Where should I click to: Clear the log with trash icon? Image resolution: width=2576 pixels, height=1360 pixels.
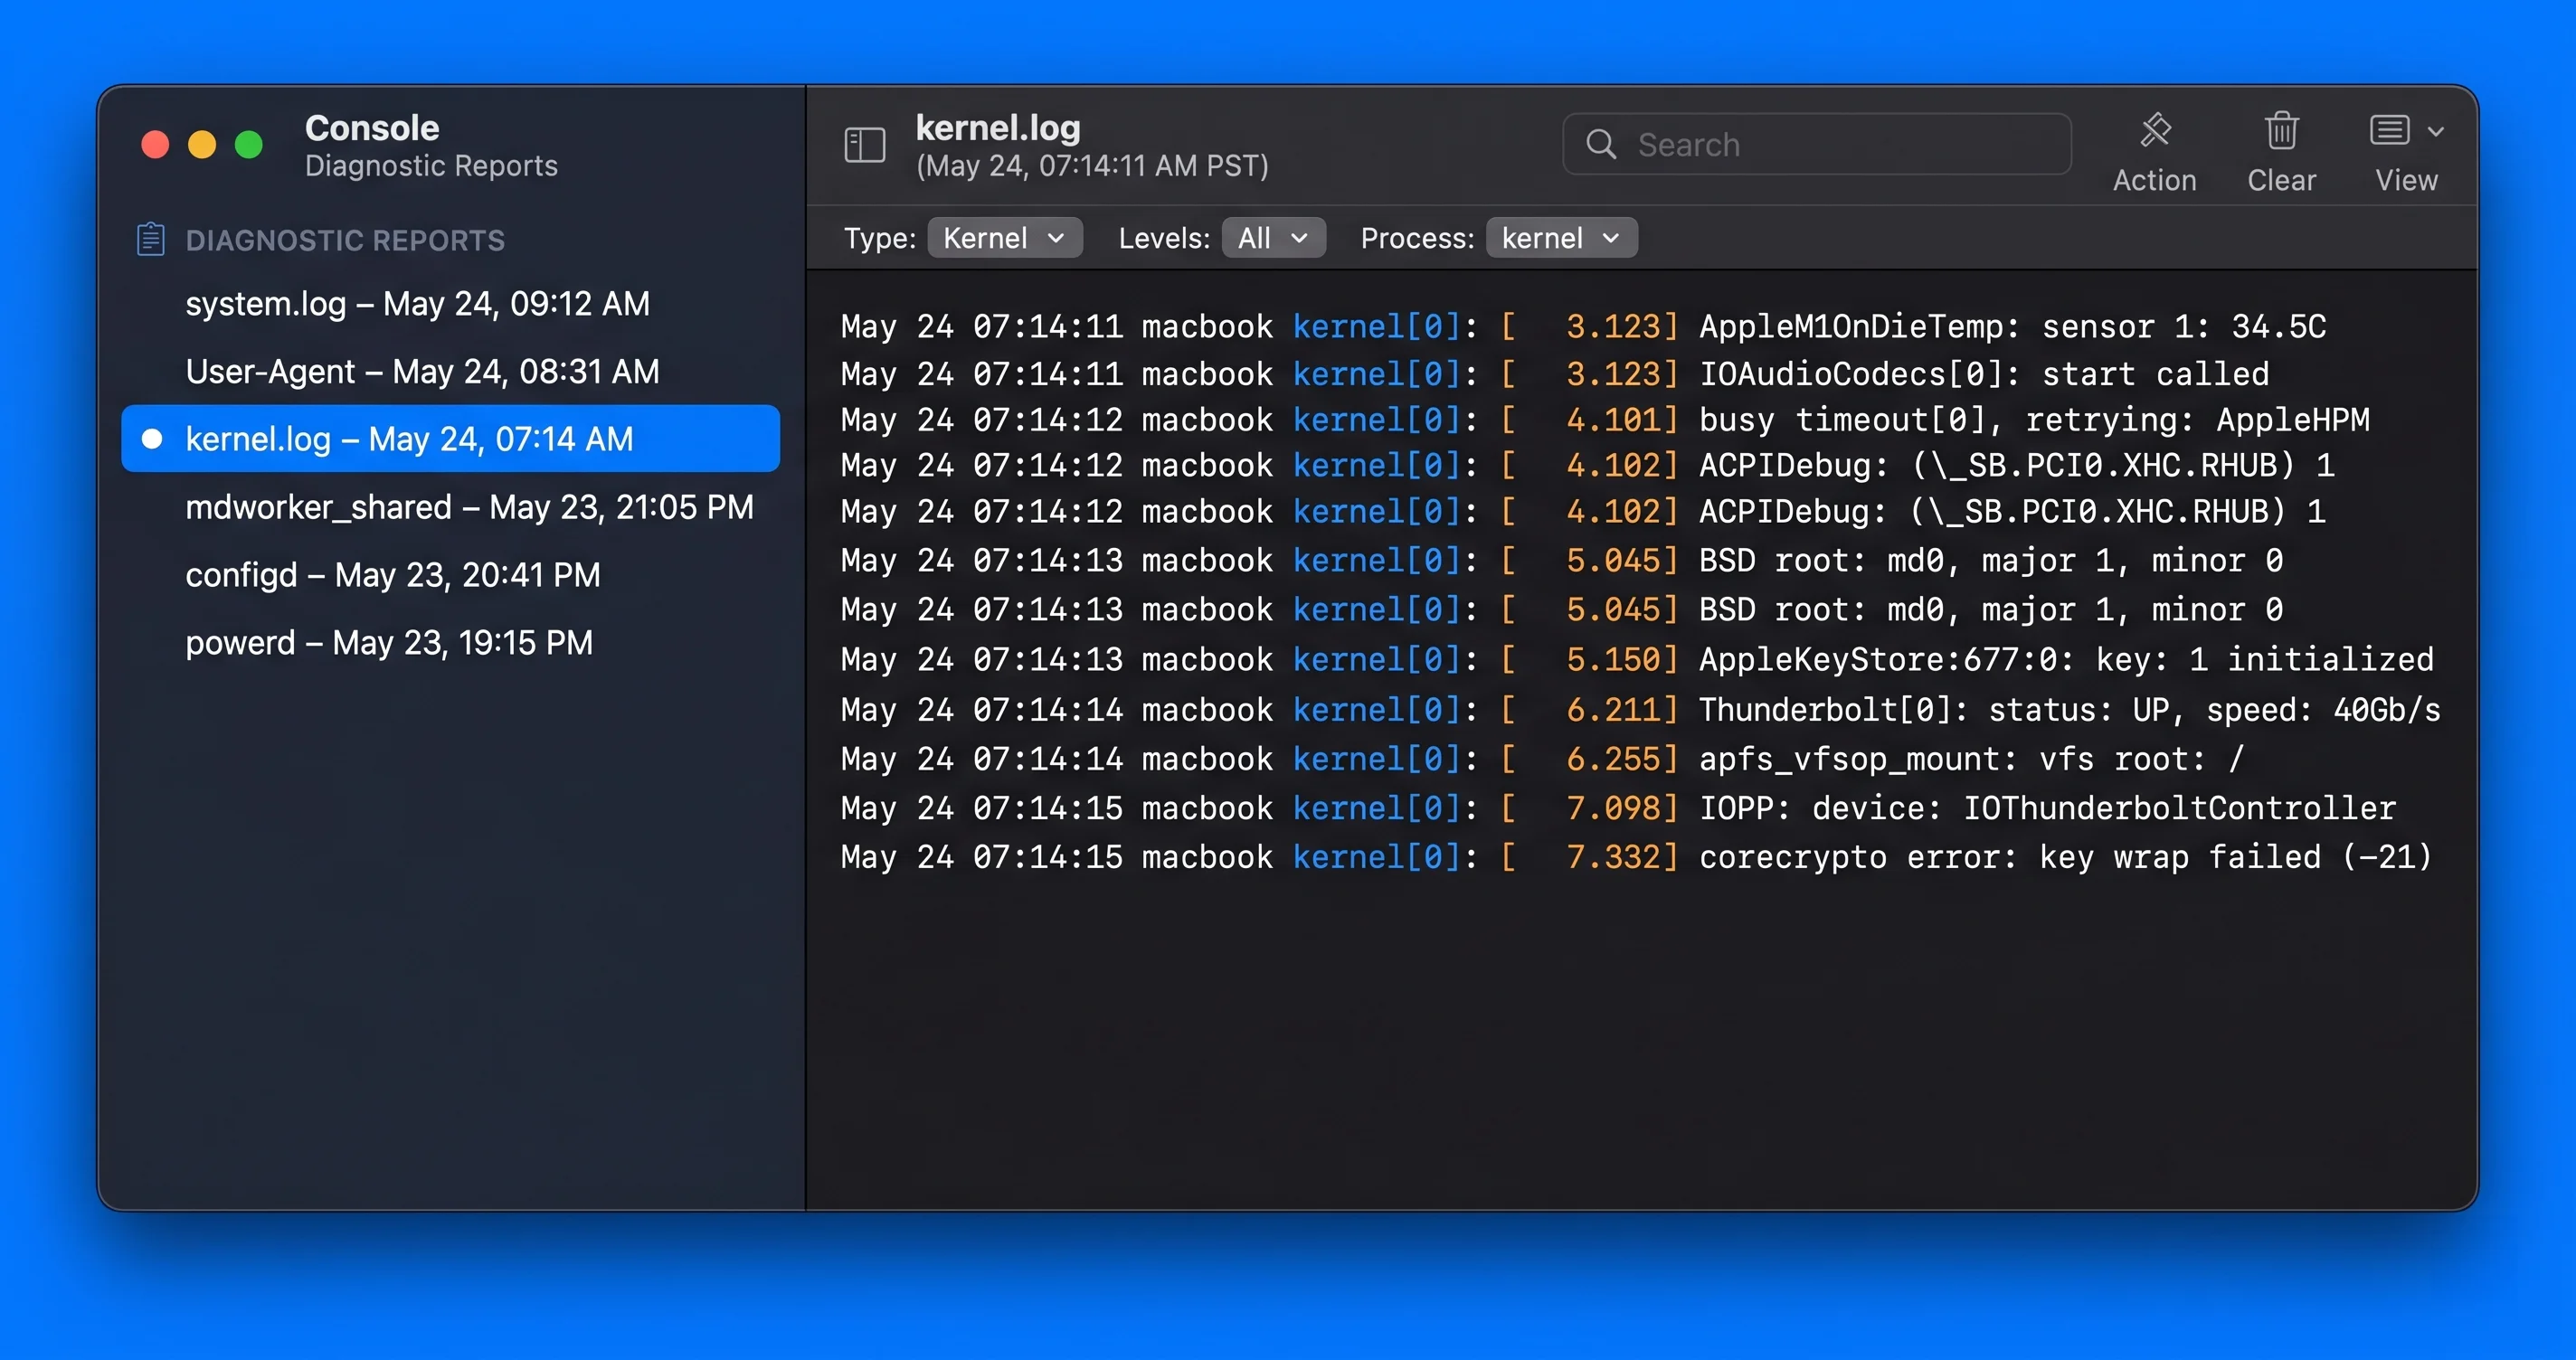(x=2281, y=130)
